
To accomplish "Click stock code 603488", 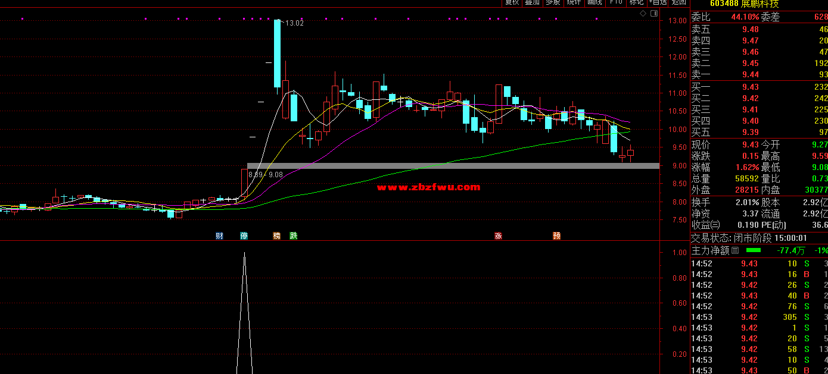I will coord(724,4).
